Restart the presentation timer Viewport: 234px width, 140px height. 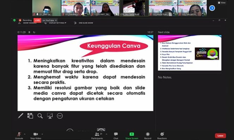(x=34, y=32)
